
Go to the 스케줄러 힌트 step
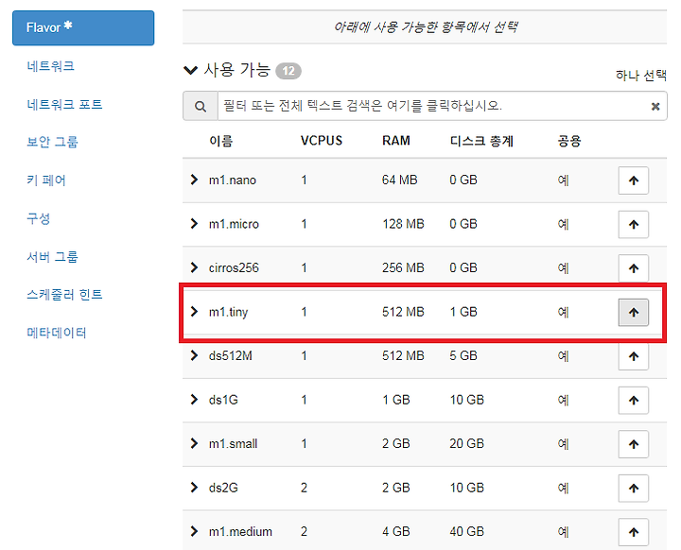coord(64,295)
